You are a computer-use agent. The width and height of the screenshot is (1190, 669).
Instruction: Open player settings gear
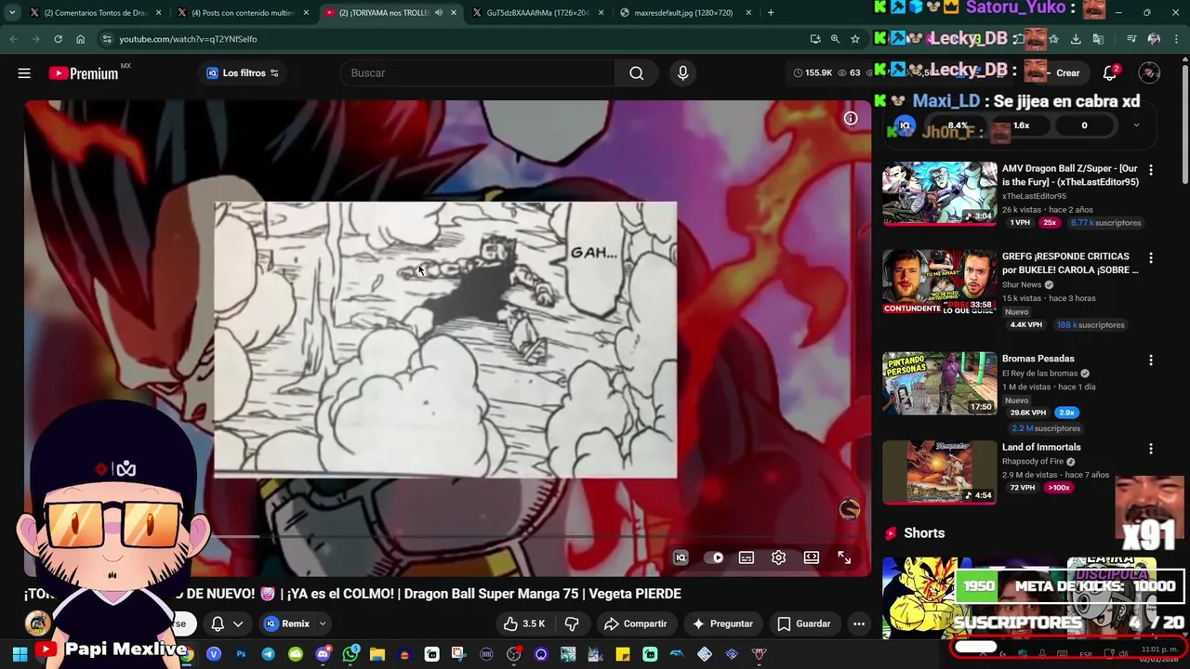pyautogui.click(x=779, y=557)
